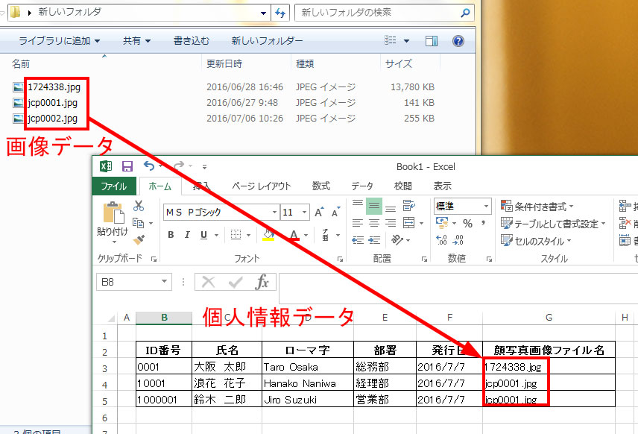Apply percent style with the % button
This screenshot has height=434, width=638.
tap(467, 223)
